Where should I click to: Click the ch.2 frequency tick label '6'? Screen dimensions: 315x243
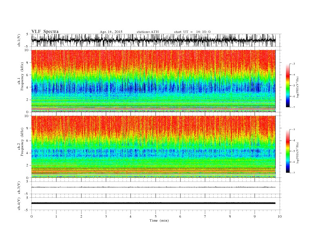point(27,141)
